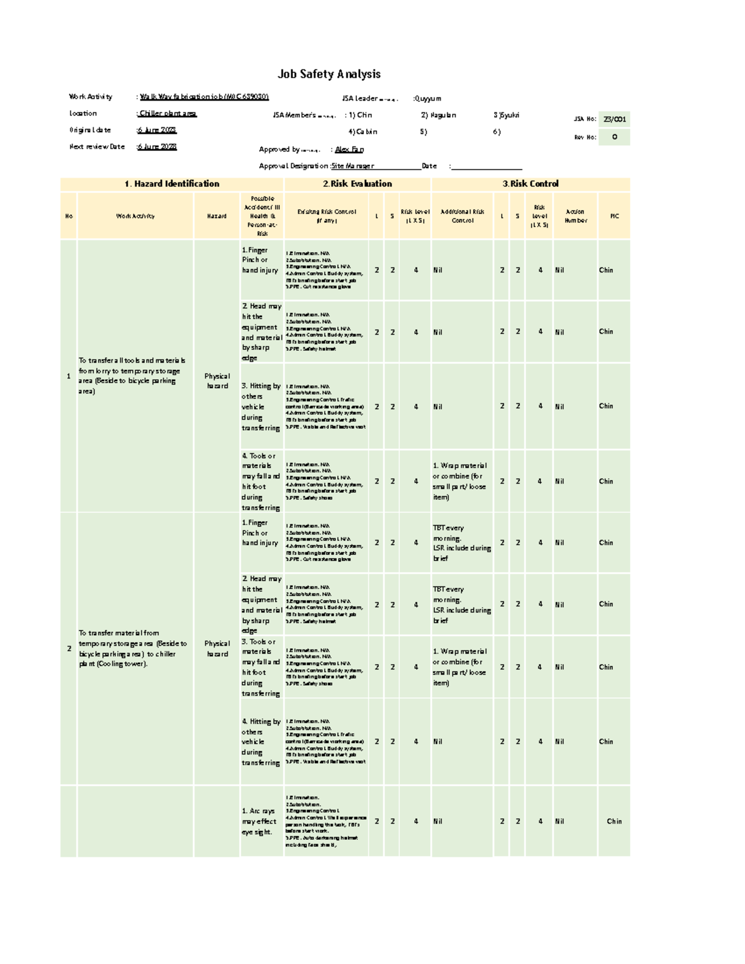Click the Additional Risk Control column header
Viewport: 745px width, 964px height.
click(x=462, y=216)
